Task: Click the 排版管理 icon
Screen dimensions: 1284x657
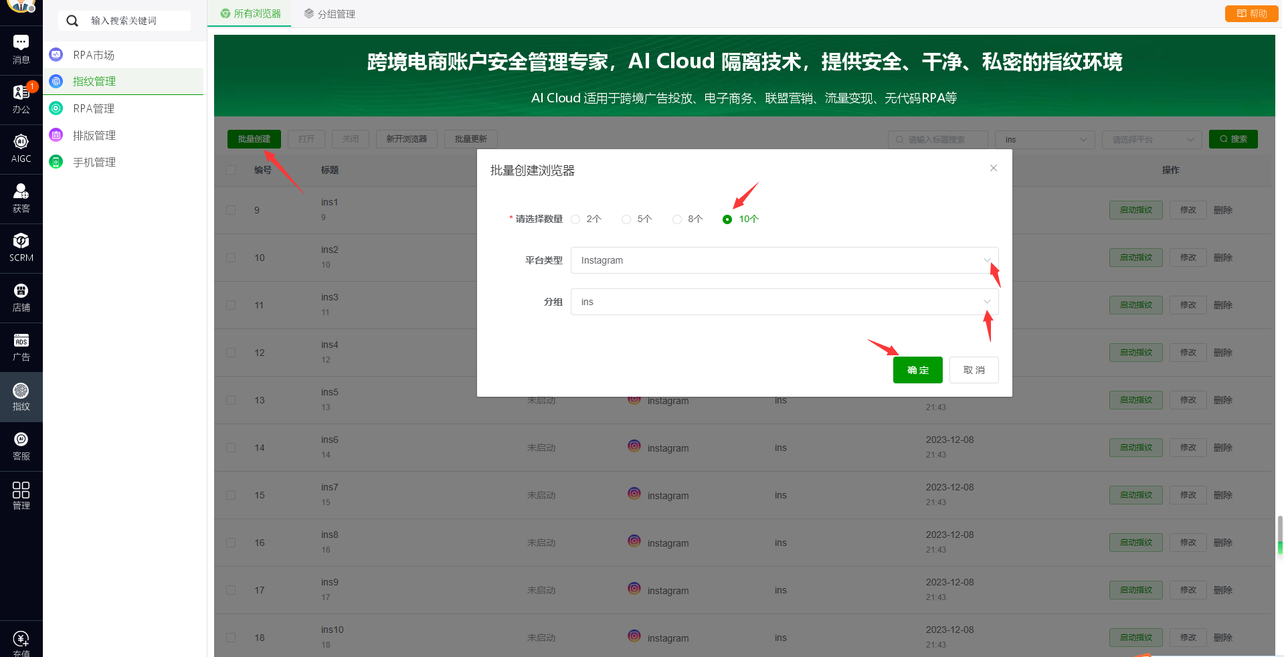Action: 56,135
